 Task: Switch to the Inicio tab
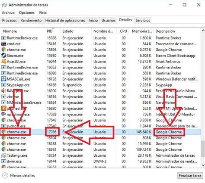(93, 20)
